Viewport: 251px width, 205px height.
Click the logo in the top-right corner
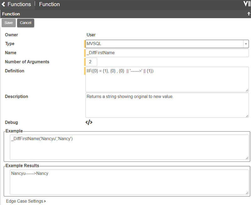(247, 4)
